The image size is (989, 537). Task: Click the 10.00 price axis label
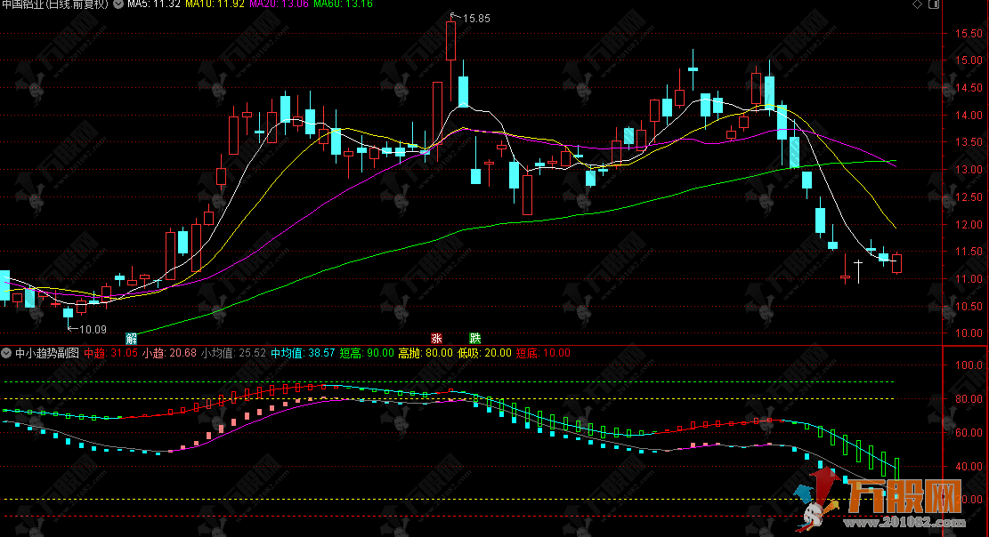[x=969, y=333]
